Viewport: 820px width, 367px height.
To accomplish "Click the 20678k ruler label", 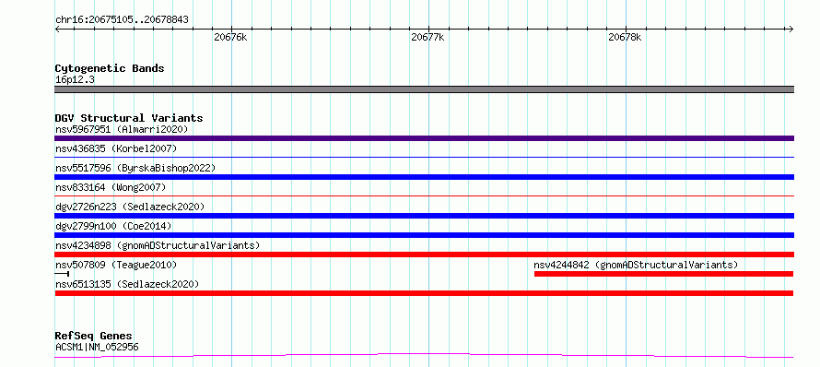I will [625, 37].
